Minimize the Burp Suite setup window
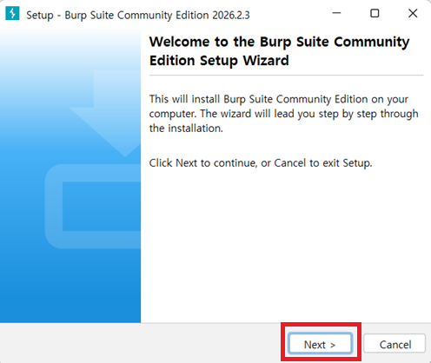This screenshot has height=363, width=431. click(x=336, y=13)
